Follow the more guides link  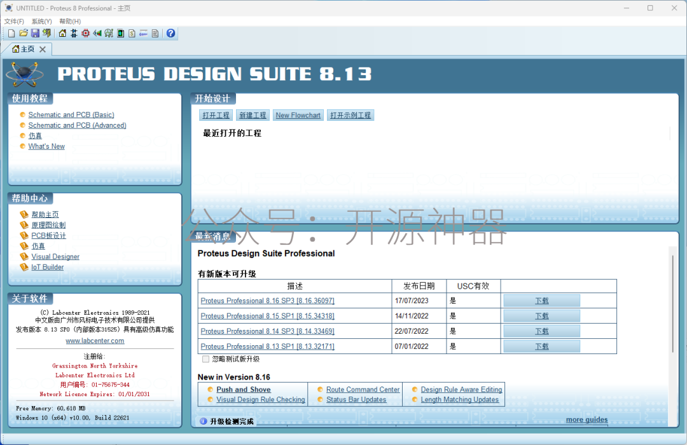[586, 420]
